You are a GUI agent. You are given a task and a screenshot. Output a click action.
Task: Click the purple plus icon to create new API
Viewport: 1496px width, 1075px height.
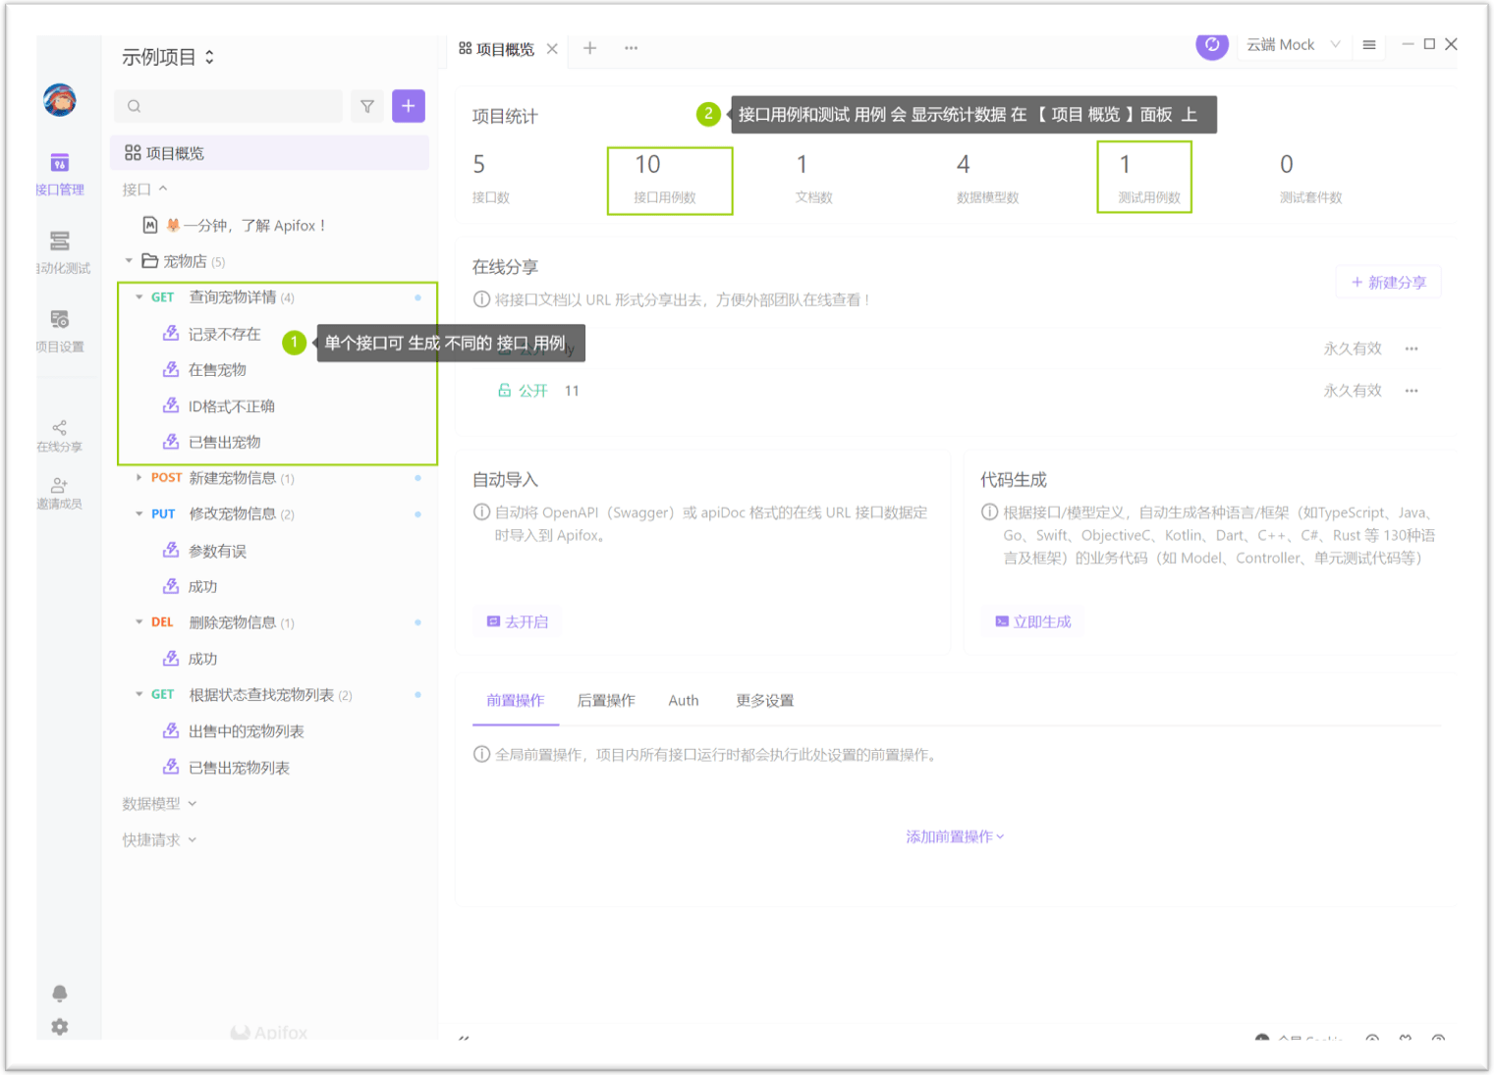pyautogui.click(x=409, y=105)
